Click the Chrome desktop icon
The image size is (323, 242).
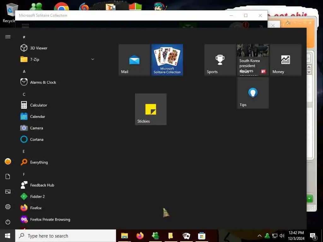[x=62, y=6]
